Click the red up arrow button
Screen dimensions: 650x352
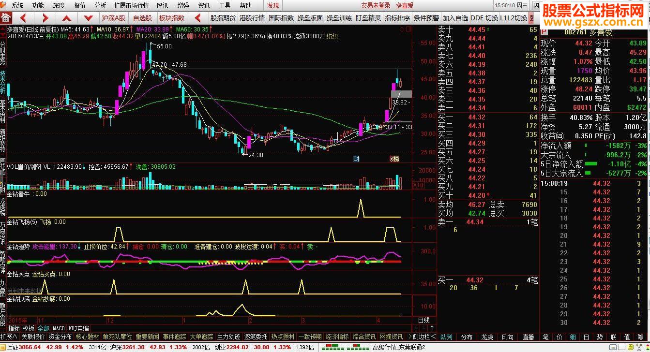click(67, 18)
